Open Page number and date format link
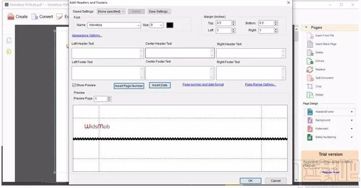The width and height of the screenshot is (361, 188). tap(203, 84)
